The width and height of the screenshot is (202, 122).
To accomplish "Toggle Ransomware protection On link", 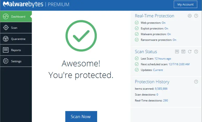I will [x=175, y=40].
